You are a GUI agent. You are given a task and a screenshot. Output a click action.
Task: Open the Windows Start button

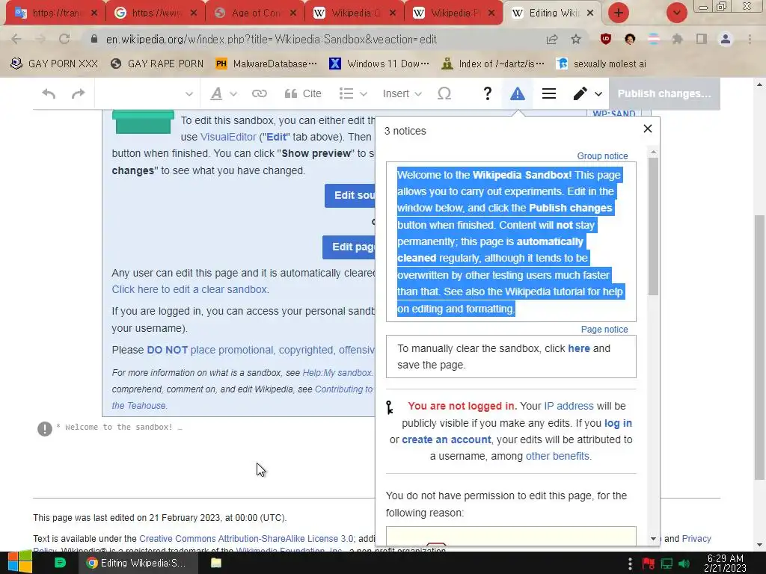(x=19, y=563)
